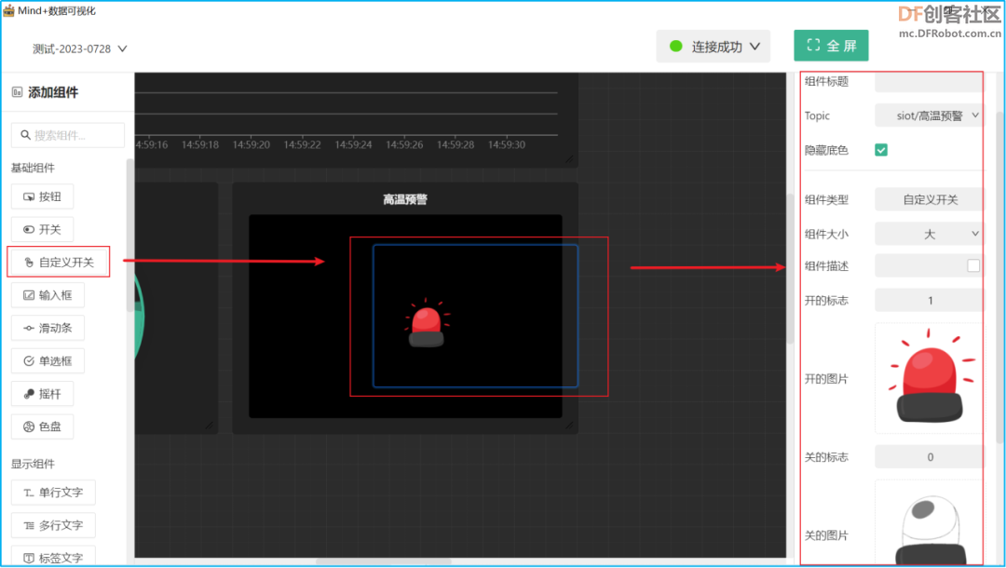Open the 连接成功 connection status dropdown
Viewport: 1006px width, 568px height.
click(x=713, y=47)
